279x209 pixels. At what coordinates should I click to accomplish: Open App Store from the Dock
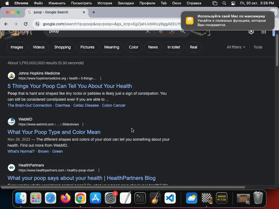click(x=95, y=198)
